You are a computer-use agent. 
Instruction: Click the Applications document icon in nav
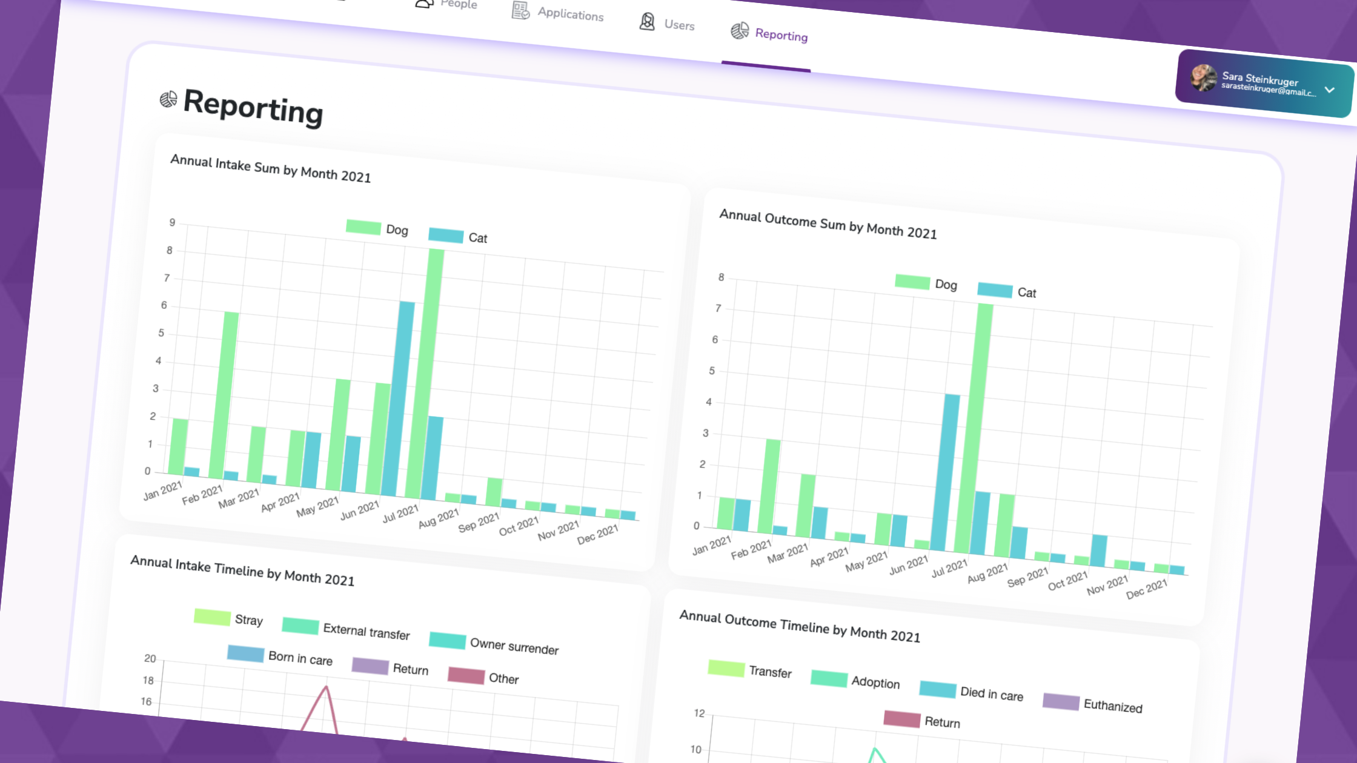coord(520,10)
